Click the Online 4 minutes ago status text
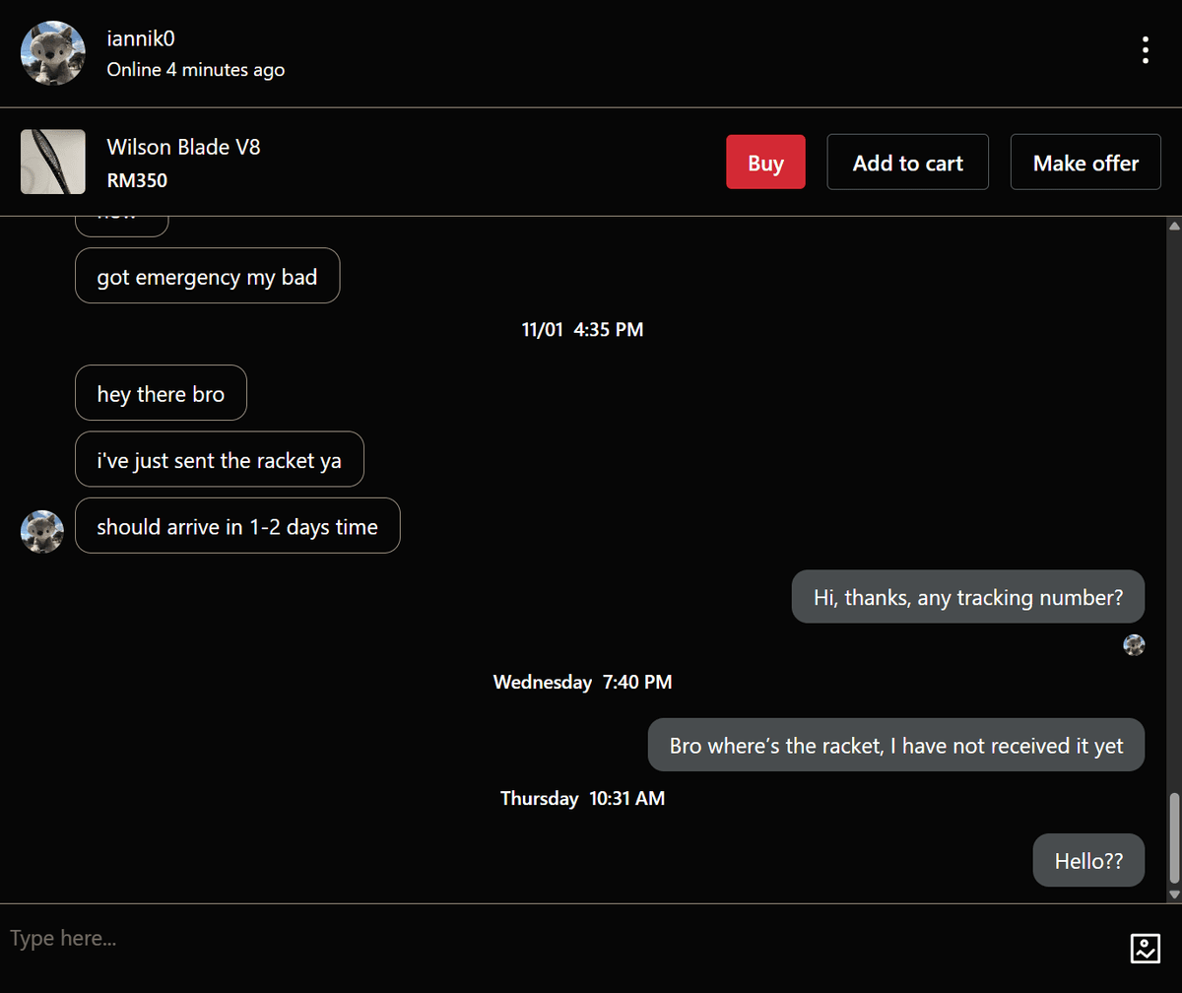The image size is (1182, 993). [195, 69]
